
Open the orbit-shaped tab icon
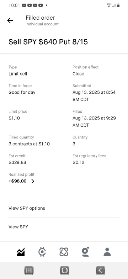tap(64, 252)
